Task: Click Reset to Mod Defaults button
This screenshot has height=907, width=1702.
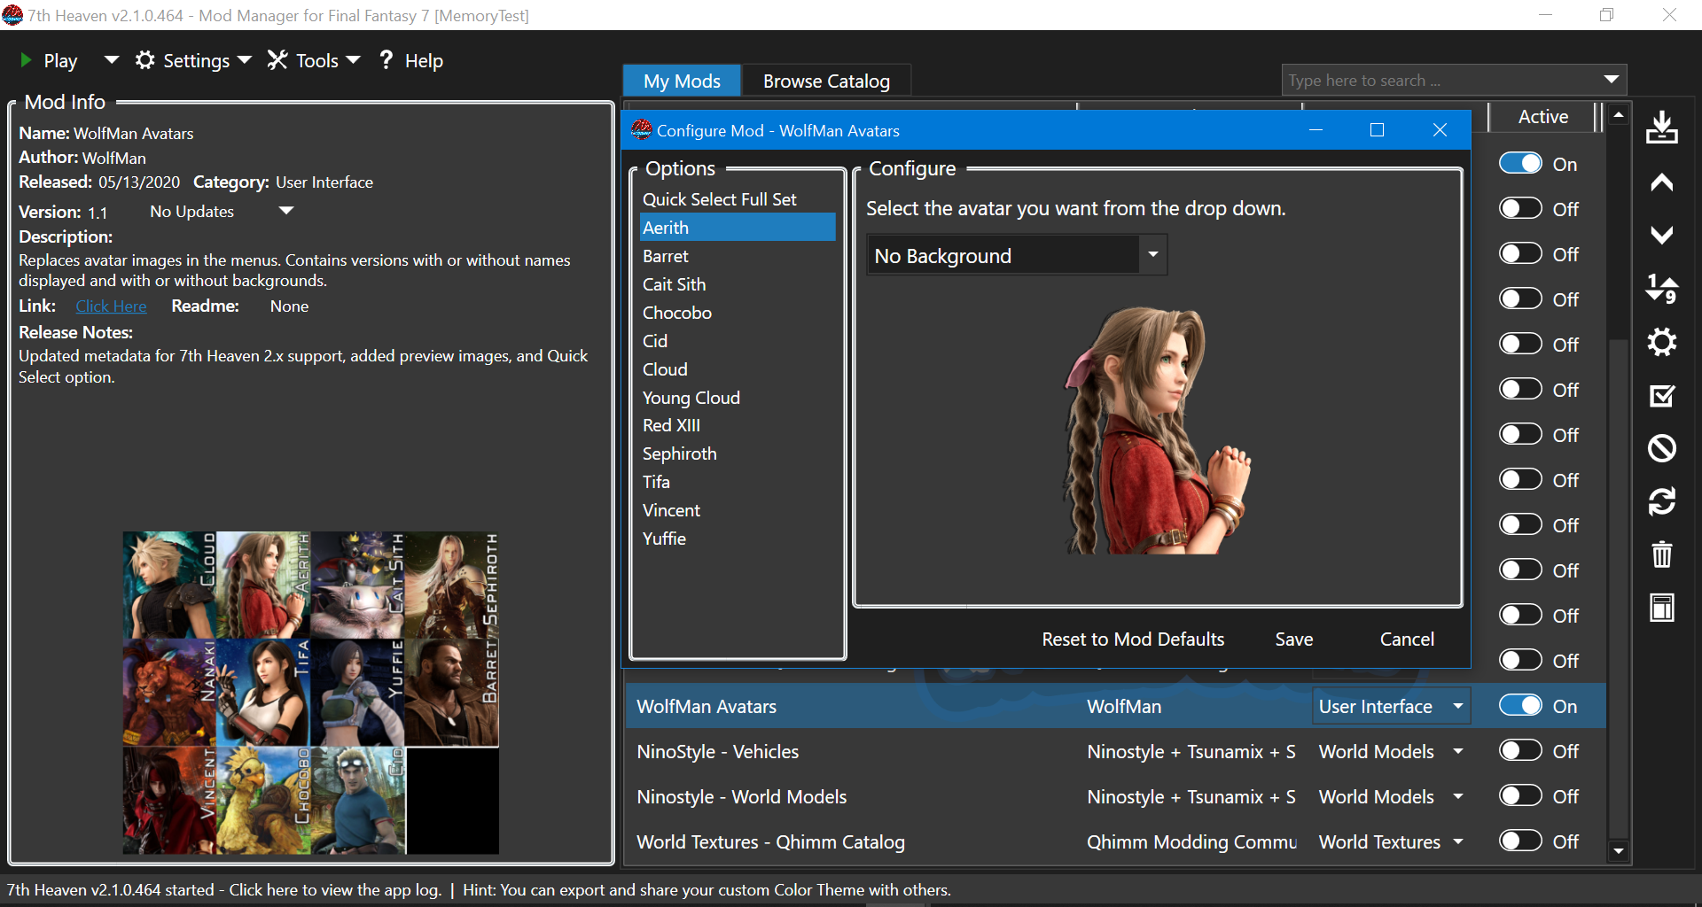Action: (1133, 639)
